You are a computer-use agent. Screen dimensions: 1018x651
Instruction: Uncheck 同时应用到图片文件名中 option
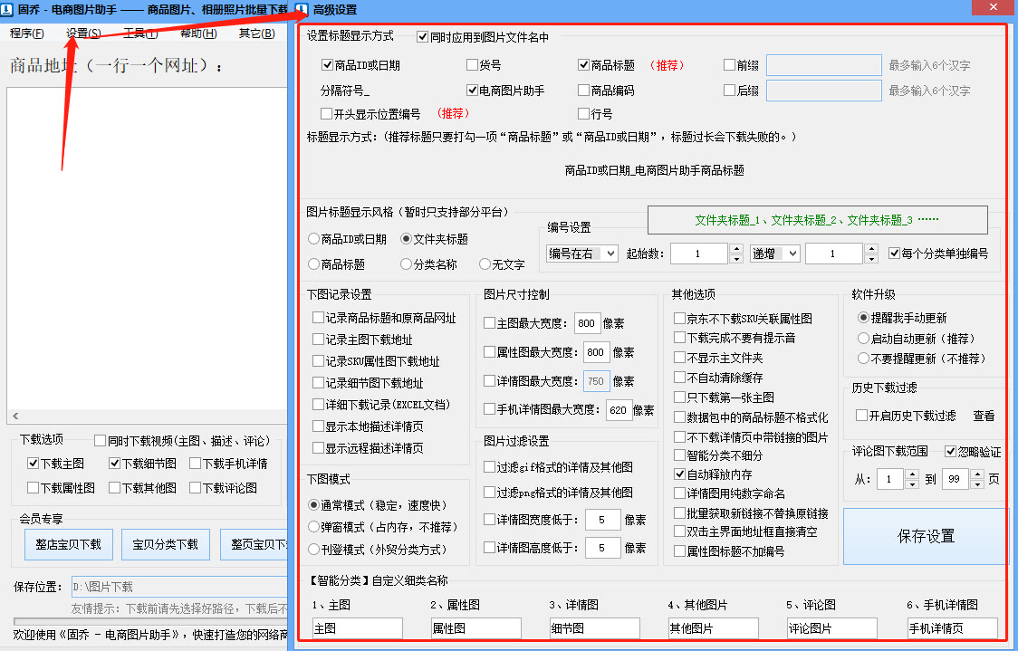[423, 37]
